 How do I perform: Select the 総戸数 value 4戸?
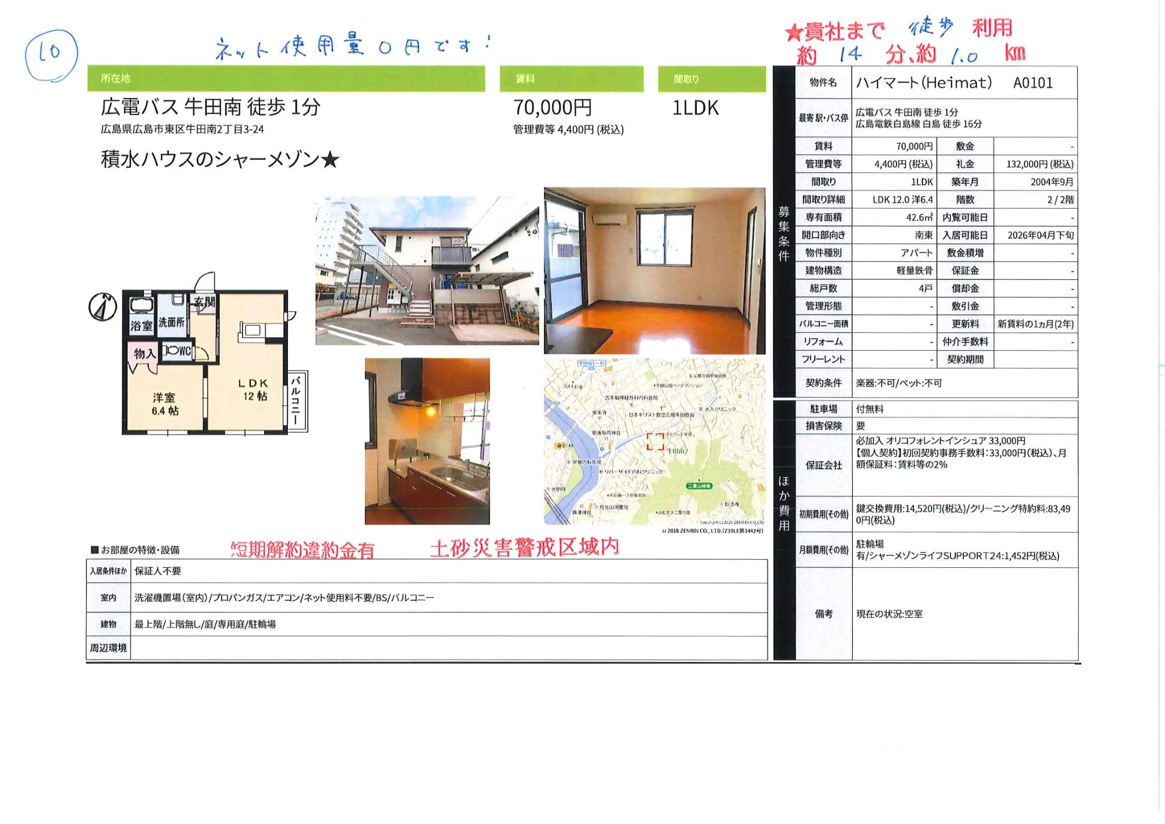(x=926, y=288)
